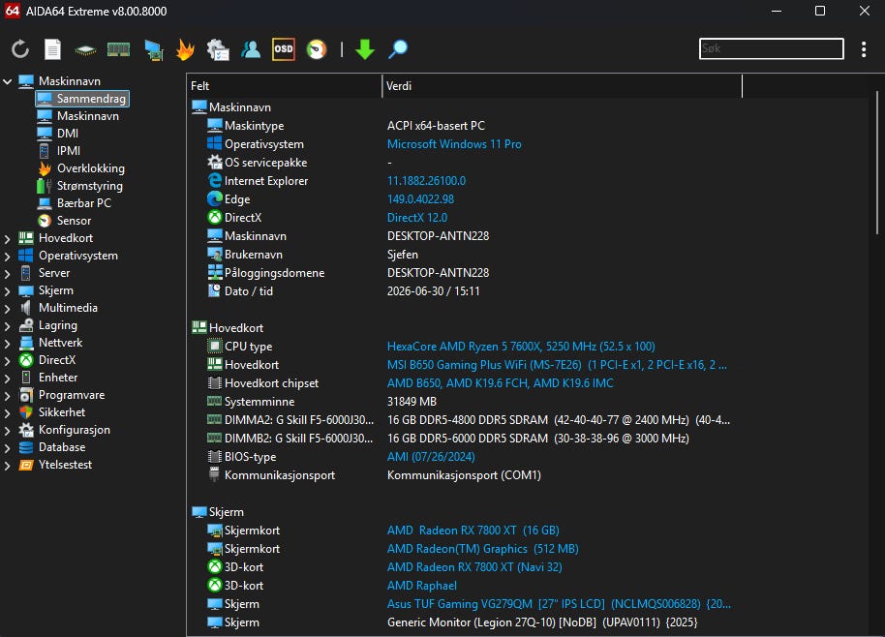885x637 pixels.
Task: Open the MSI B650 Gaming Plus WiFi link
Action: point(557,364)
